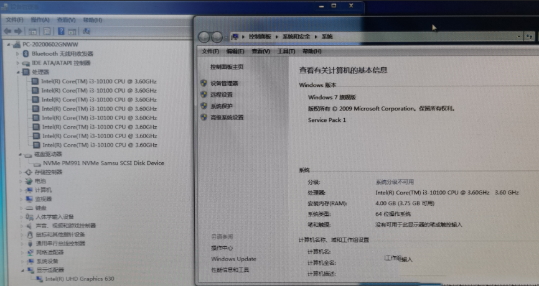Click 系统保护 link text

click(x=222, y=106)
